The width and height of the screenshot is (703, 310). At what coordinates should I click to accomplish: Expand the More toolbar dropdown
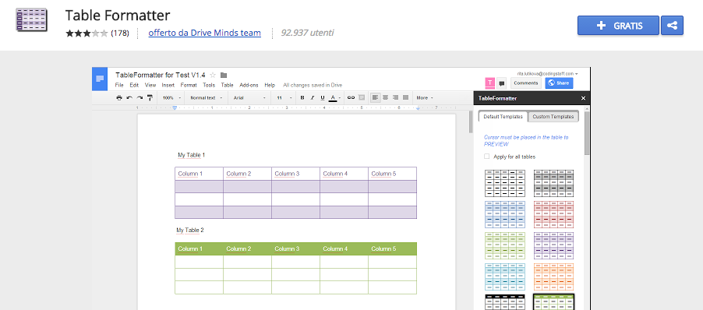pos(424,97)
